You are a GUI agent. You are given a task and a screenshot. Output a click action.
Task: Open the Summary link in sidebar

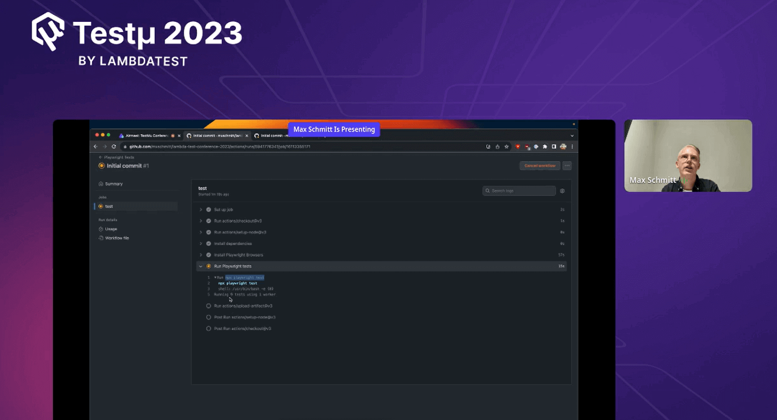[114, 184]
